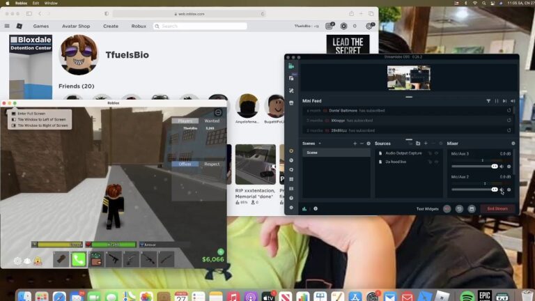Open Robux page in Roblox nav
The image size is (535, 301).
click(x=139, y=26)
